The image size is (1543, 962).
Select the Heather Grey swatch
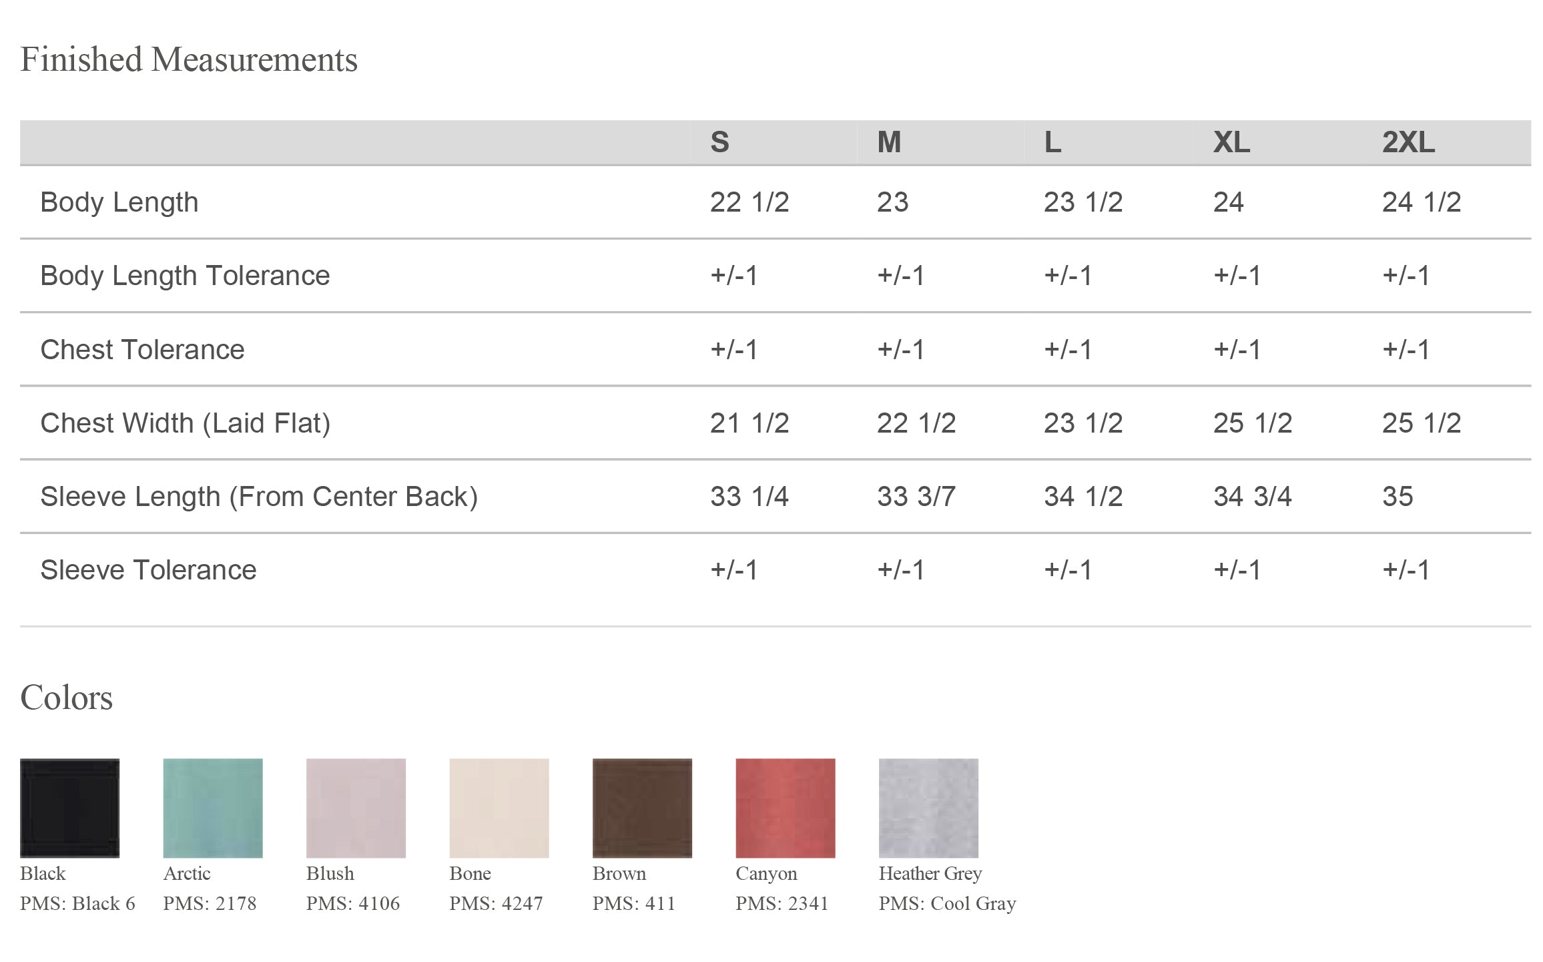click(x=928, y=808)
